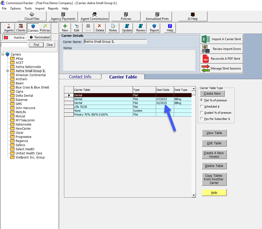Collapse the Carriers tree root
The image size is (262, 229).
[x=2, y=54]
